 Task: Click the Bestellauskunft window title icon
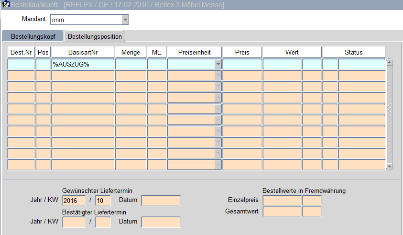[6, 5]
